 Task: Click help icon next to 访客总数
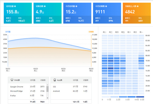[45, 6]
